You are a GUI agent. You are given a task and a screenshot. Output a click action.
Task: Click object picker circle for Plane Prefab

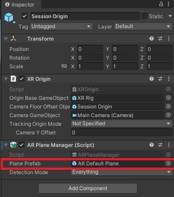pyautogui.click(x=168, y=163)
